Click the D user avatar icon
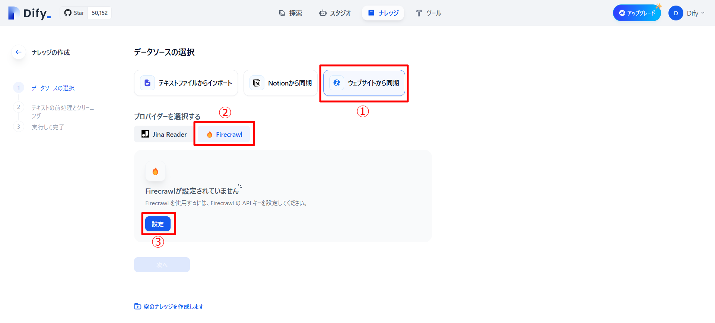 point(676,13)
